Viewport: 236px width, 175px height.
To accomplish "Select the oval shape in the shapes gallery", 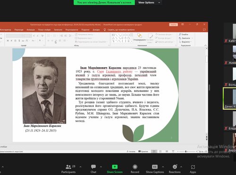I will click(126, 35).
